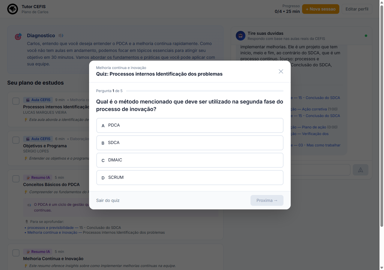Check the Objetivos e Programa lesson checkbox
Screen dimensions: 384x270
click(x=16, y=140)
